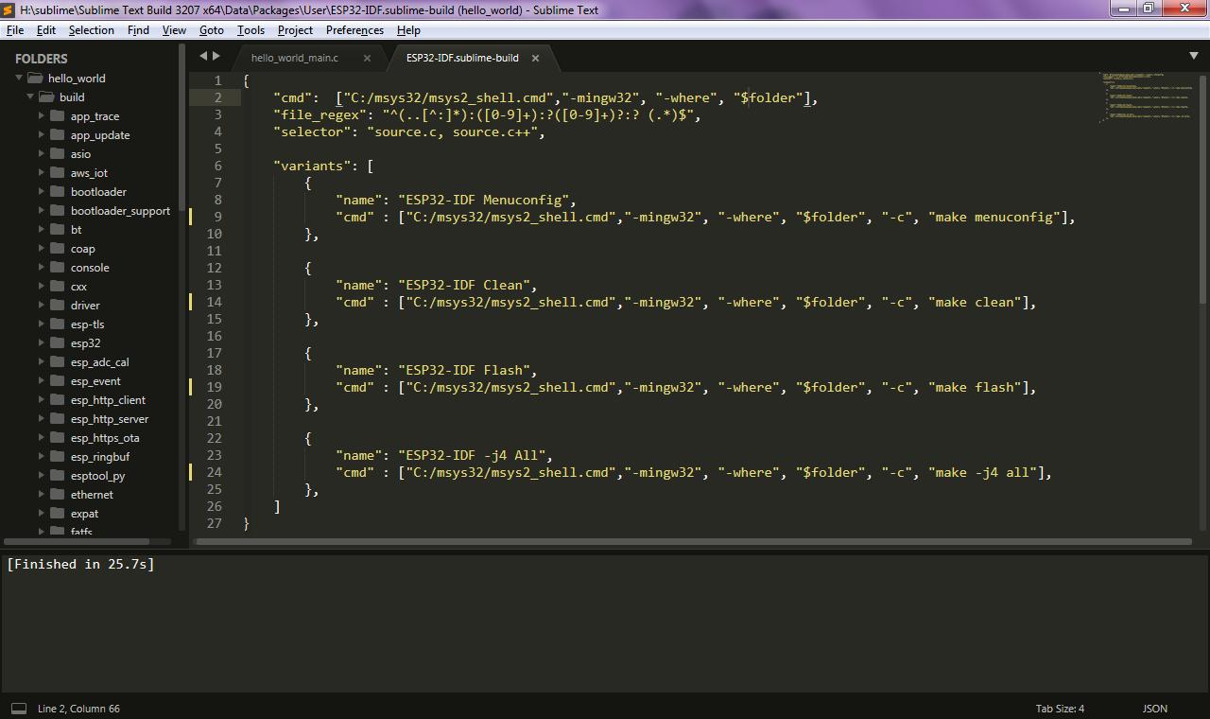The height and width of the screenshot is (719, 1210).
Task: Click the esp_event folder icon
Action: pos(57,381)
